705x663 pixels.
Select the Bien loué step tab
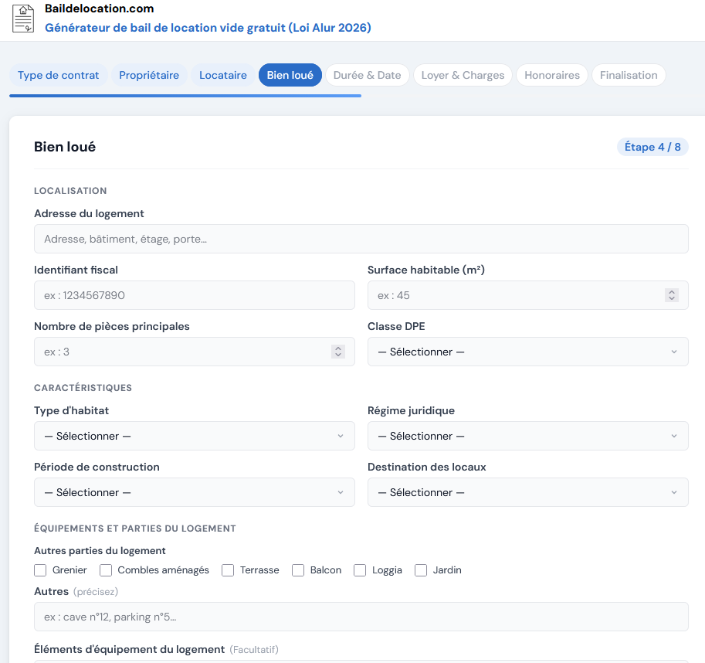tap(290, 75)
